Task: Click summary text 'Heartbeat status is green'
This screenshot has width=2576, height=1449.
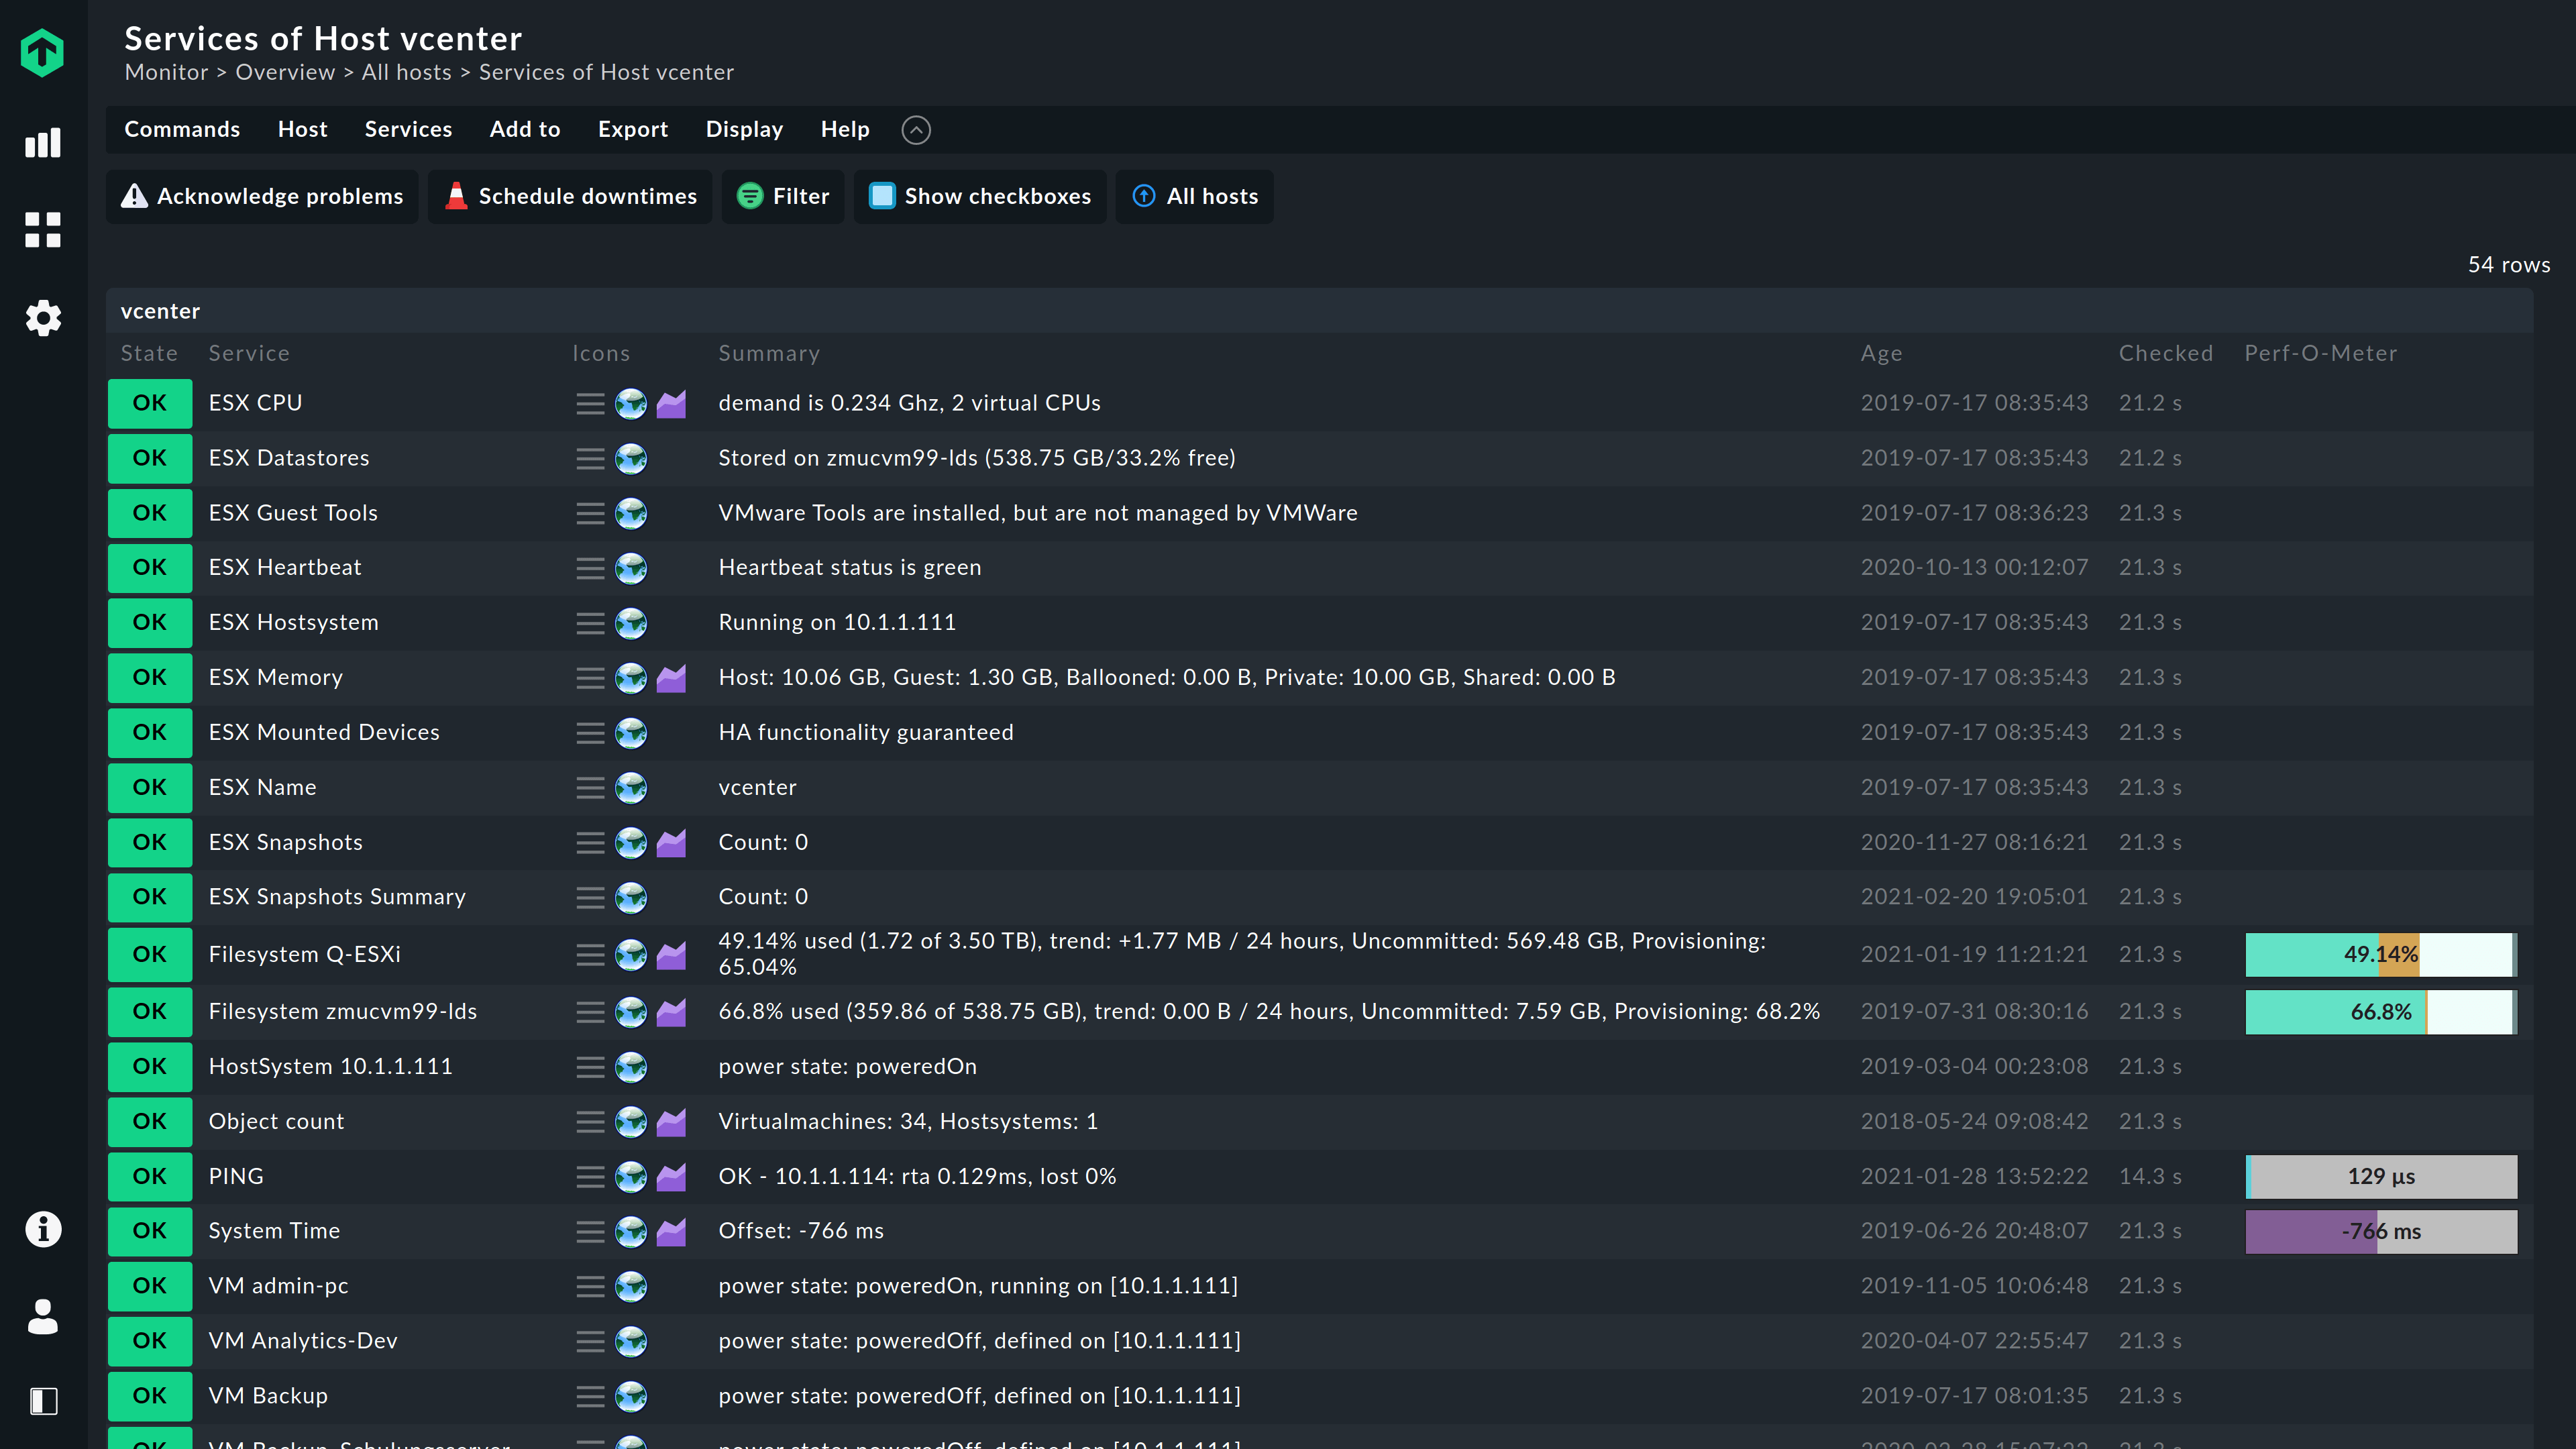Action: [x=850, y=567]
